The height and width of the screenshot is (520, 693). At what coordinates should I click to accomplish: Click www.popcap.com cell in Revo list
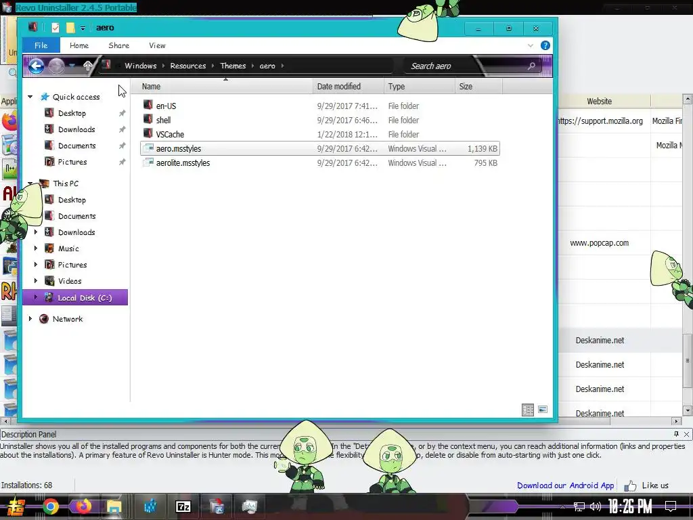click(x=600, y=243)
